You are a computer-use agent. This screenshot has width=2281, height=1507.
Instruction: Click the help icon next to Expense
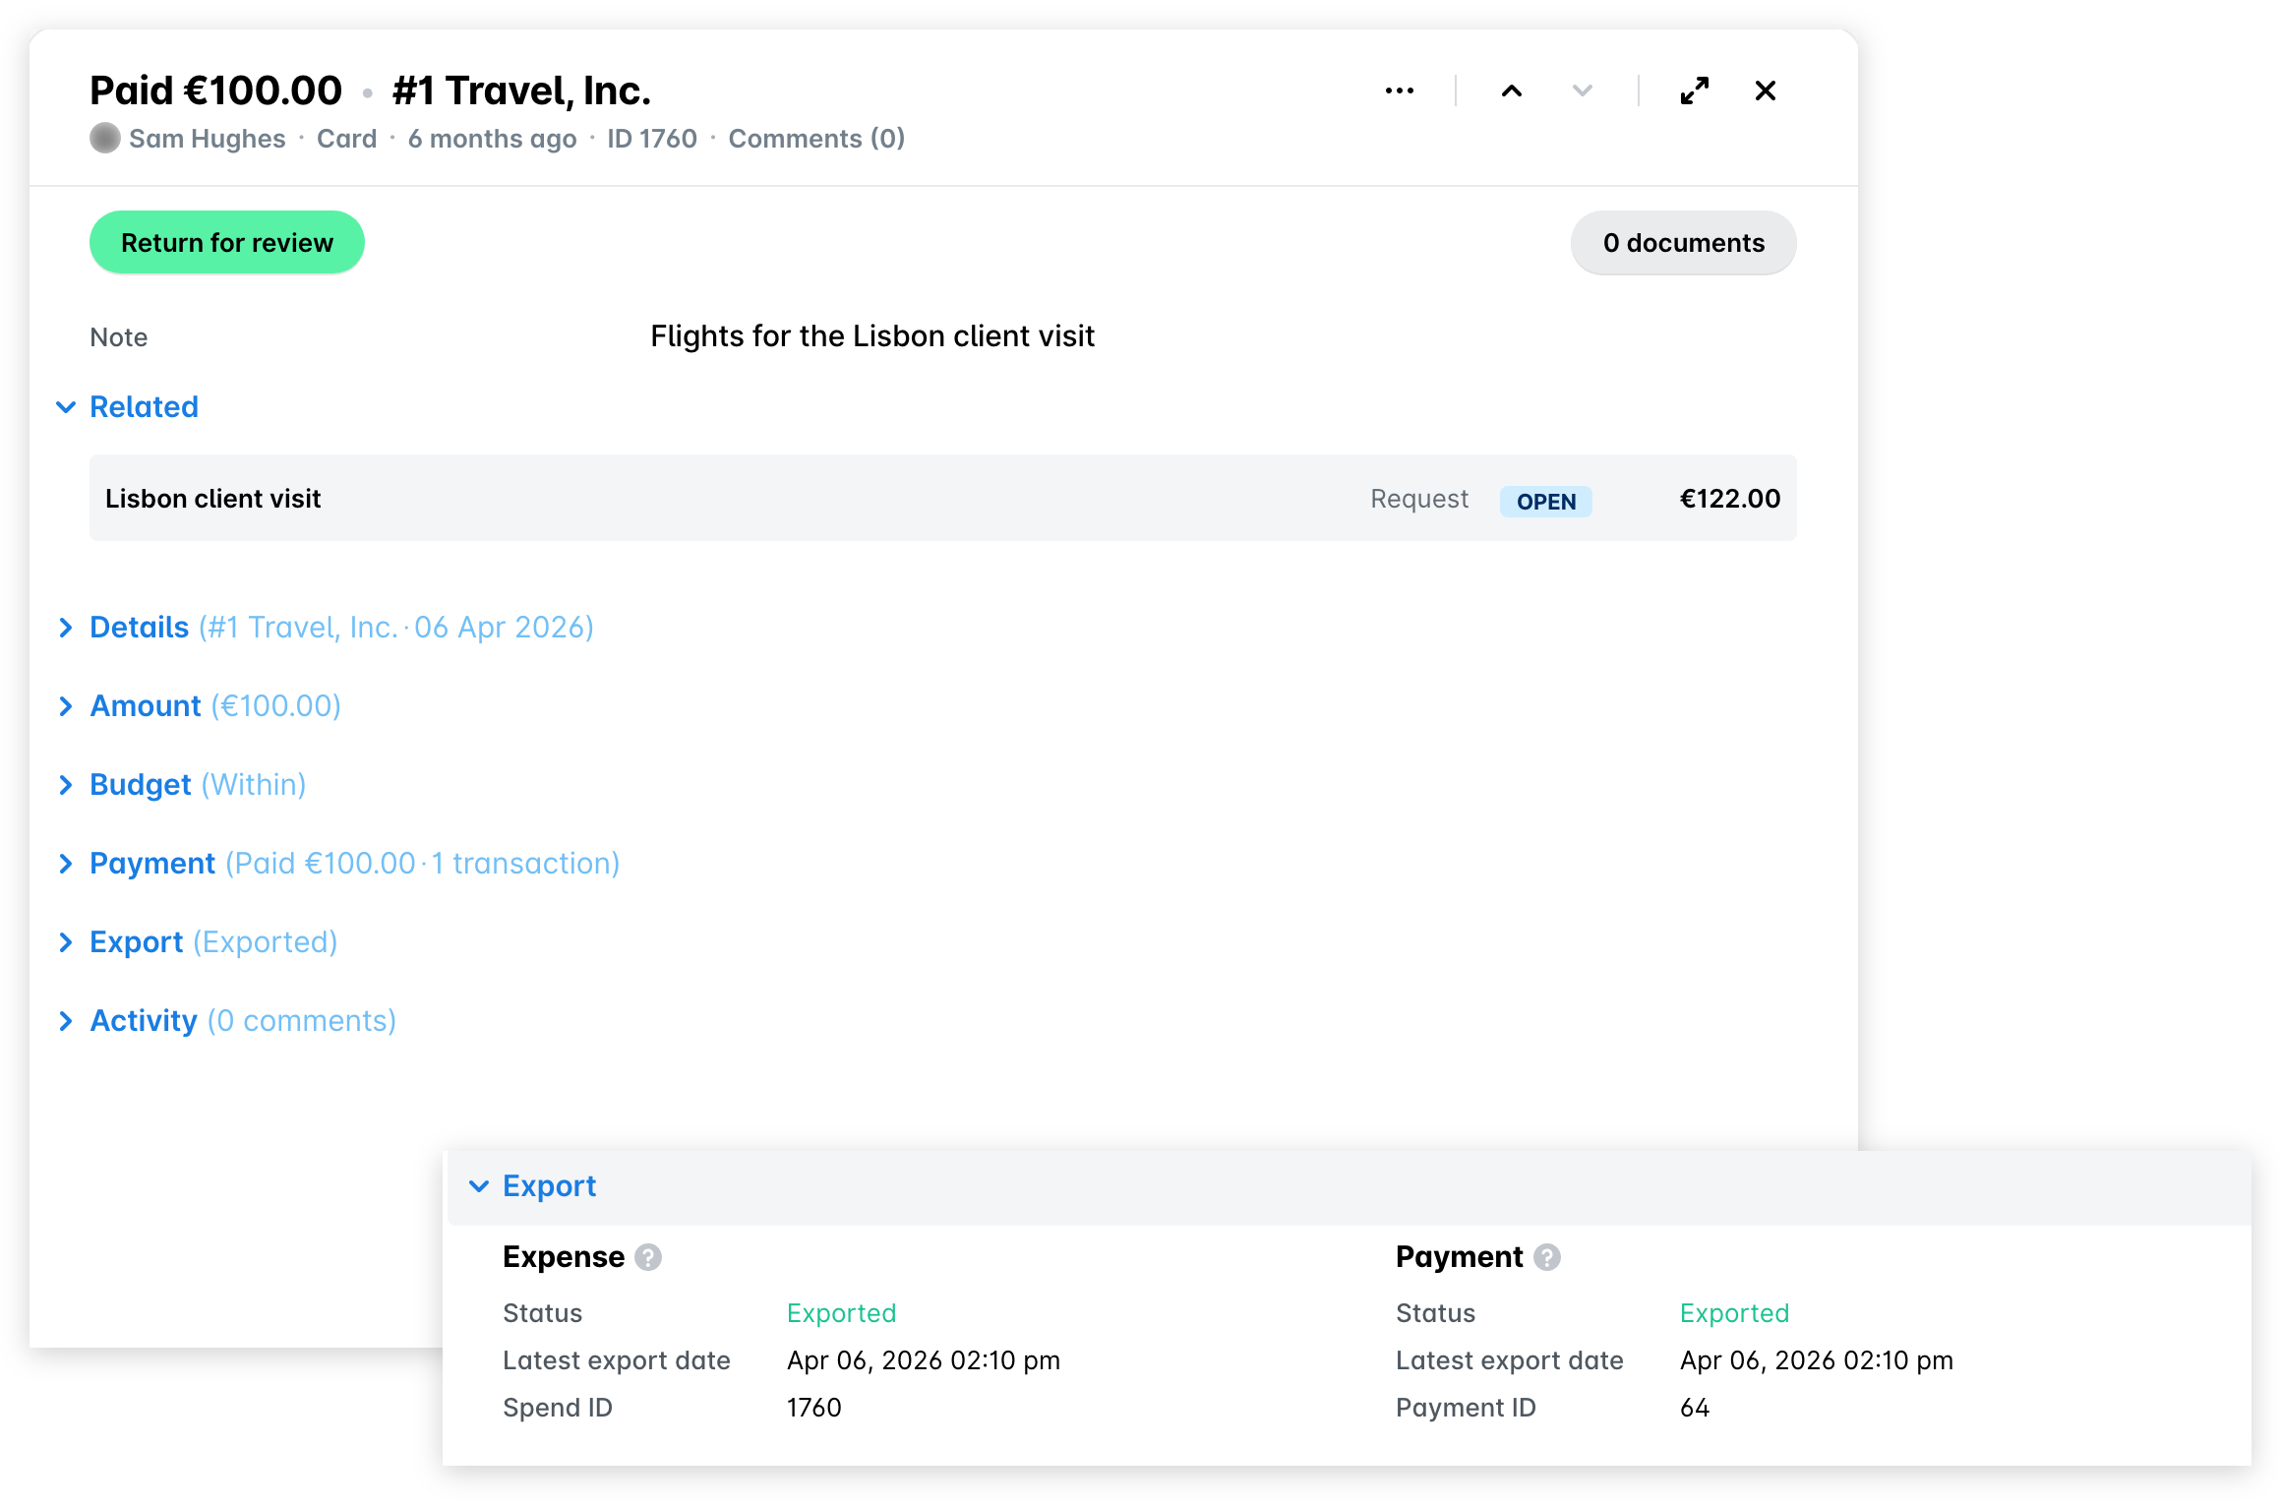point(647,1257)
